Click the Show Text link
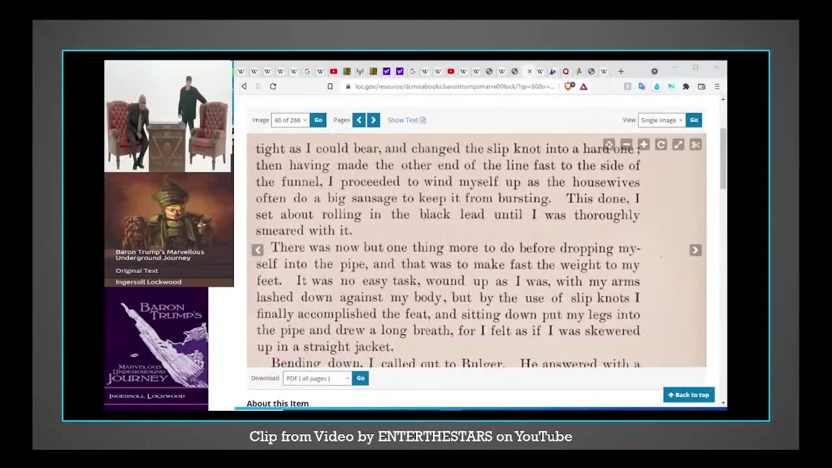This screenshot has height=468, width=832. pyautogui.click(x=406, y=120)
